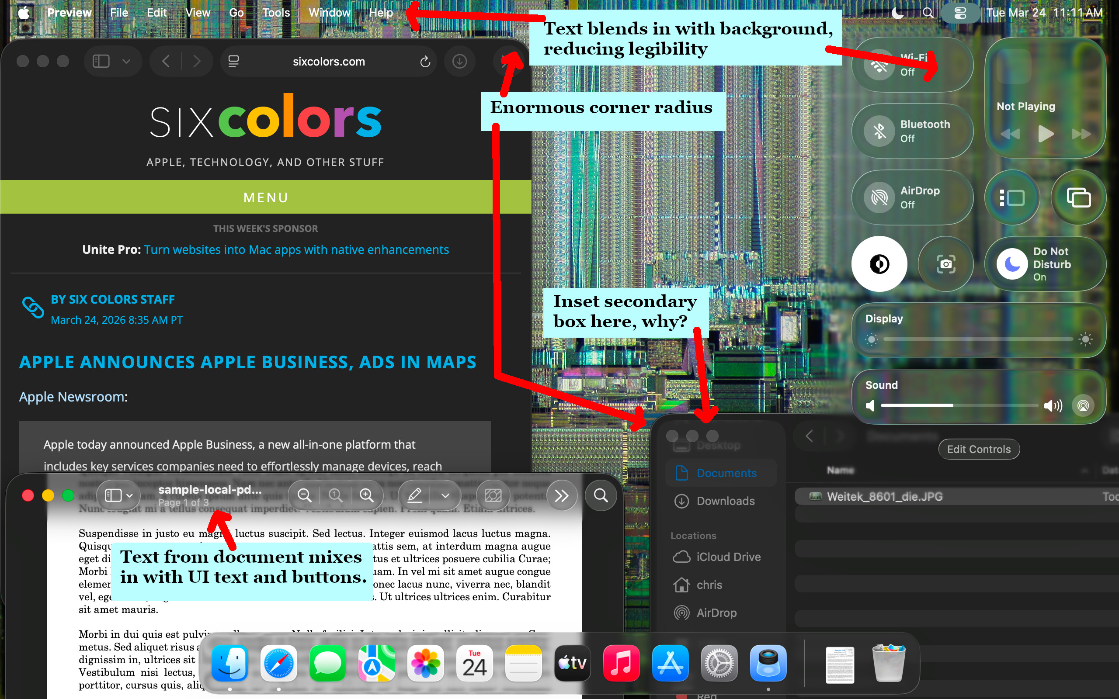Open the Trash in the Dock

[x=888, y=664]
